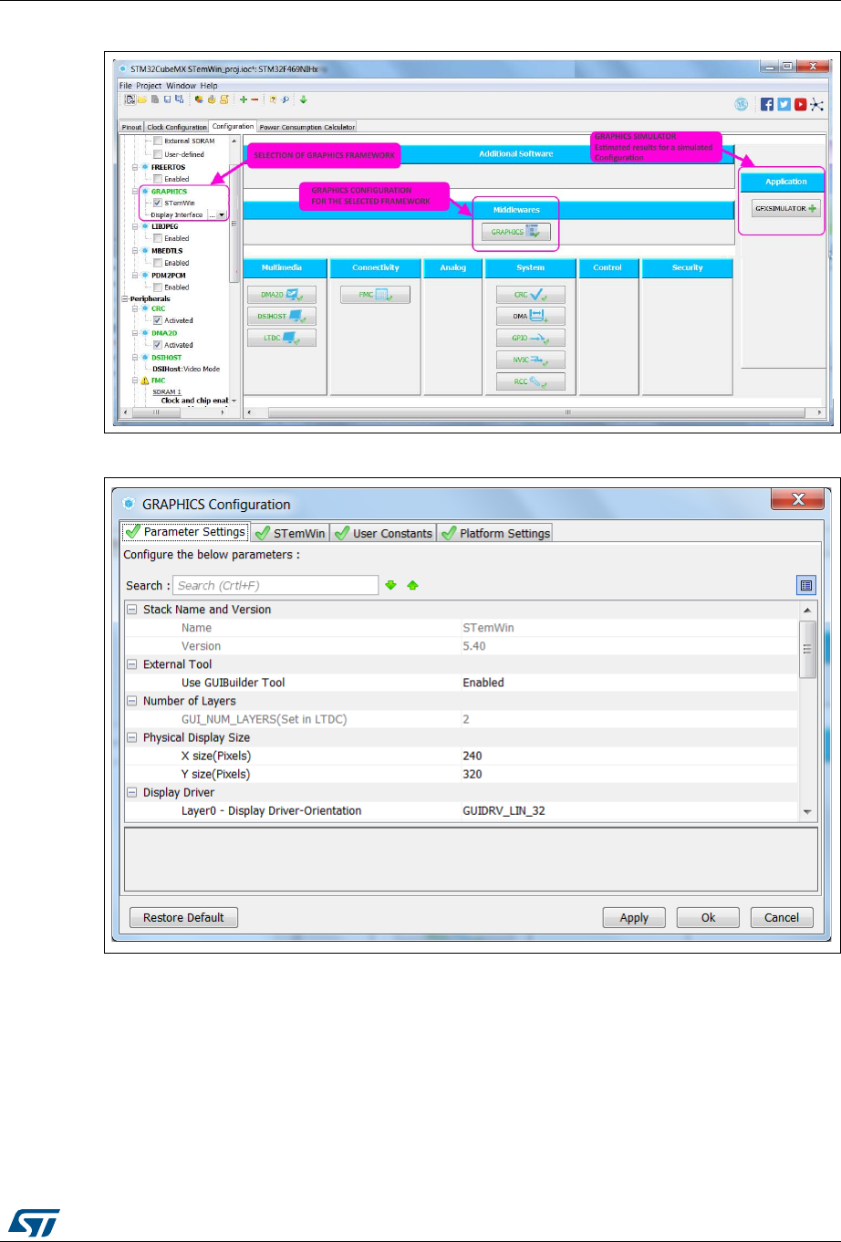Open DSIHOST multimedia configuration button

pyautogui.click(x=282, y=316)
